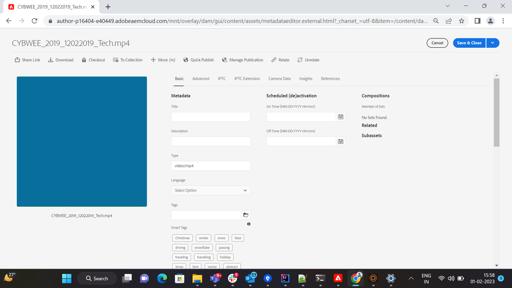Screen dimensions: 512x288
Task: Click the Title input field
Action: click(x=211, y=117)
